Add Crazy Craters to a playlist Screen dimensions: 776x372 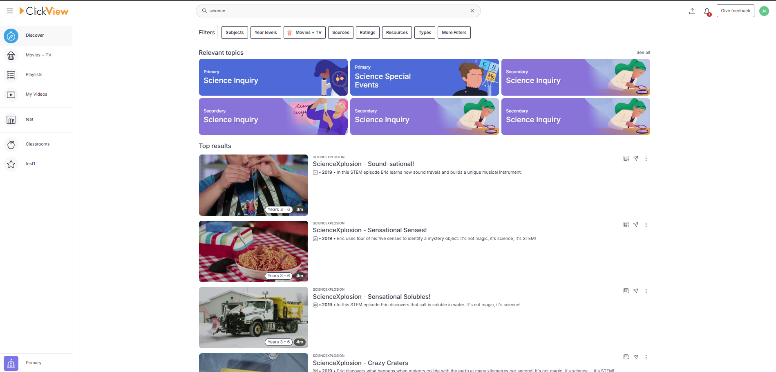tap(626, 357)
